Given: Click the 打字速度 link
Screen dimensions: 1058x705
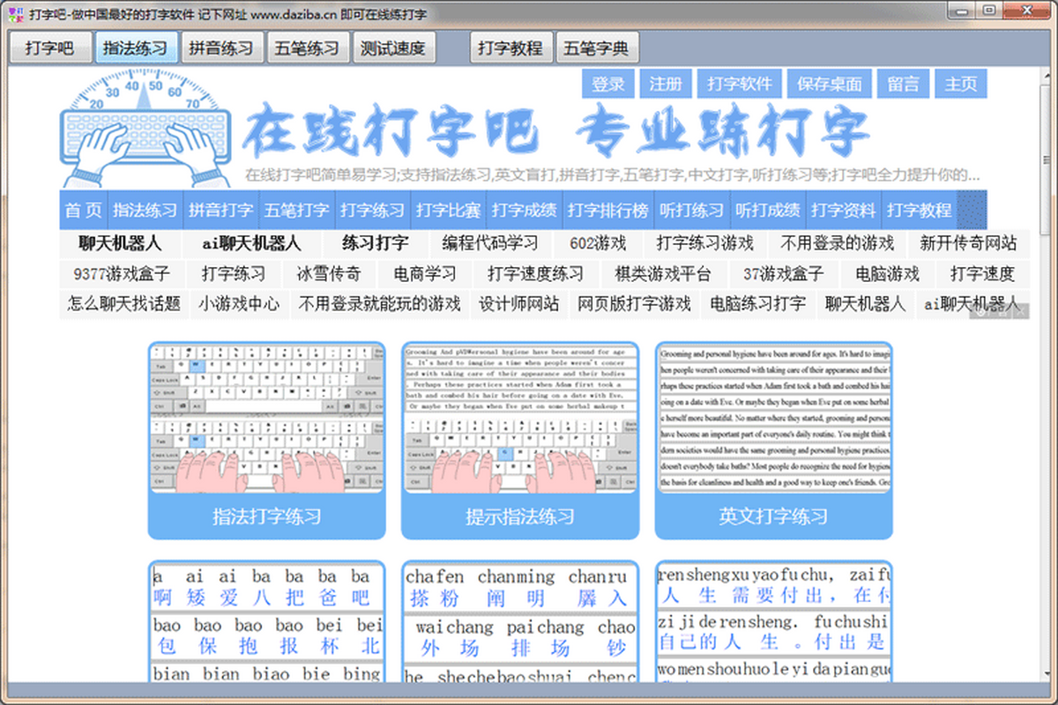Looking at the screenshot, I should [x=982, y=274].
